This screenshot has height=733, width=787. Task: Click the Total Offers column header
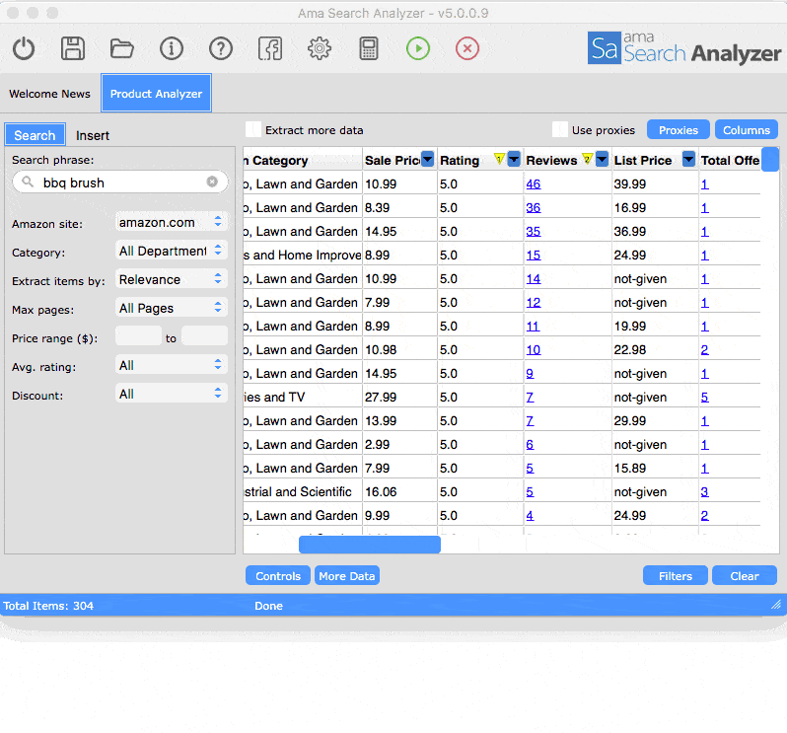[x=730, y=160]
